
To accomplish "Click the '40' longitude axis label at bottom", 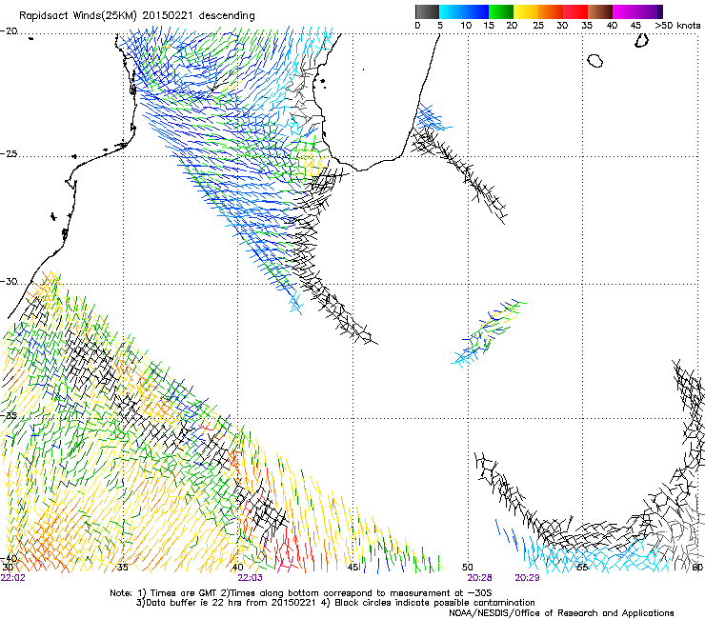I will coord(238,568).
